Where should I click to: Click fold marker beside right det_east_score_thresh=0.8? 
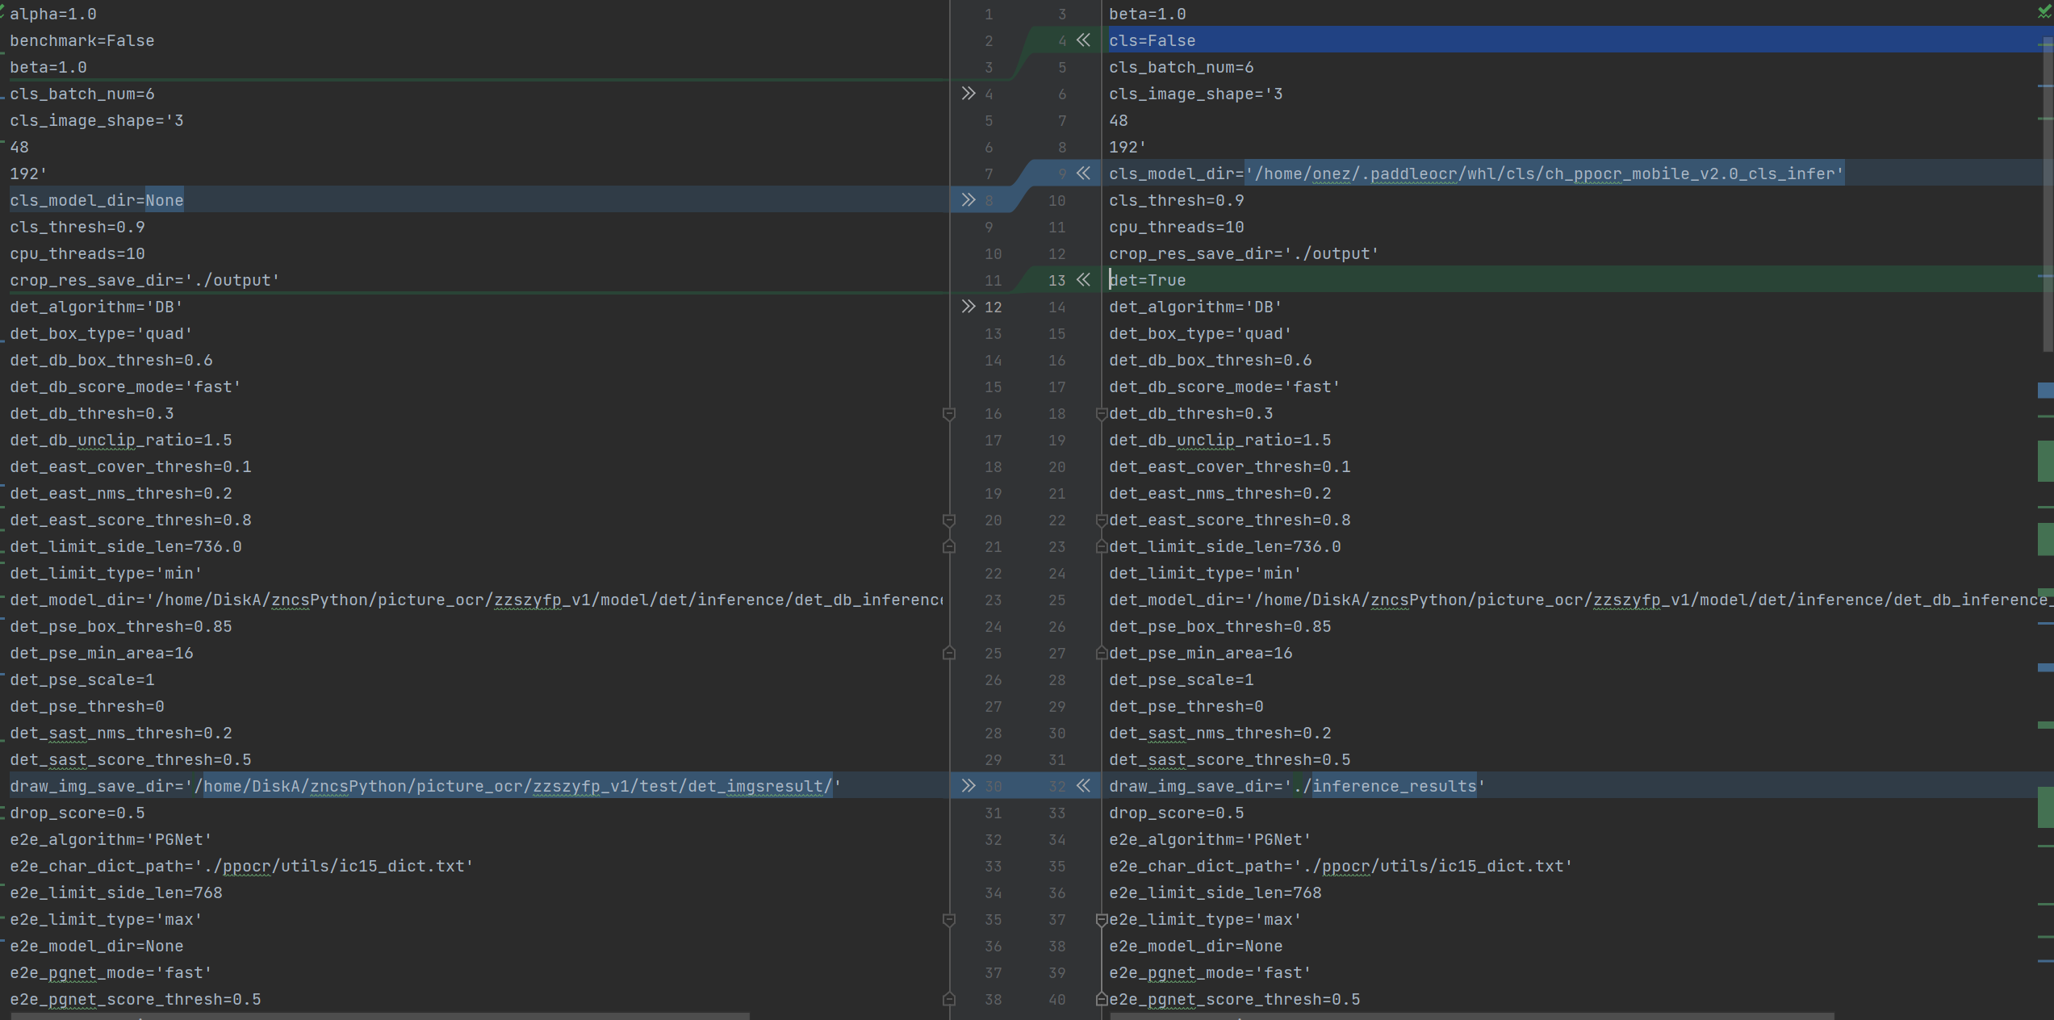[1101, 520]
